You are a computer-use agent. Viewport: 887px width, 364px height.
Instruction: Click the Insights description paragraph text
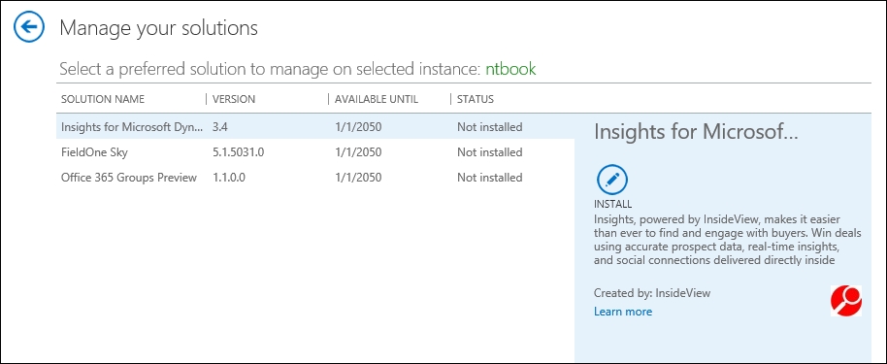[x=728, y=240]
